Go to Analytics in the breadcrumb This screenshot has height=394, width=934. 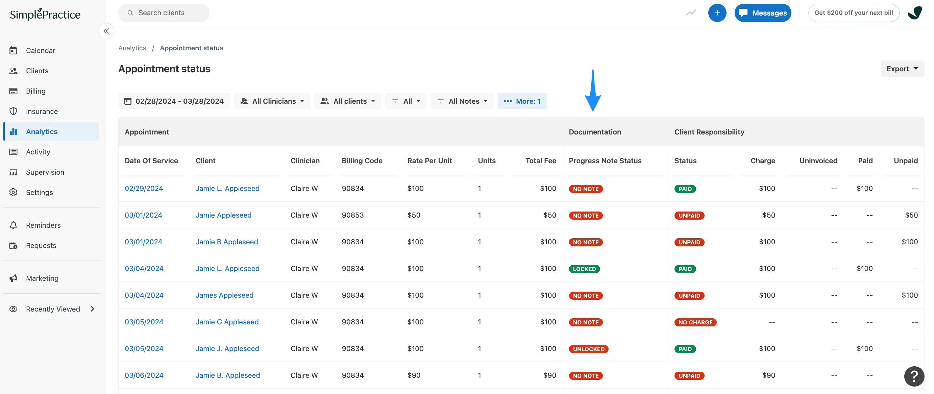132,48
